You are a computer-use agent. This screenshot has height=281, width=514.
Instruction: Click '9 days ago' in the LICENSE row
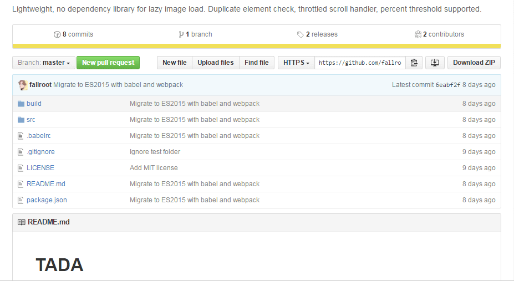coord(479,168)
